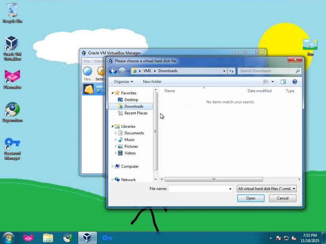Expand the Network tree node

[x=112, y=180]
